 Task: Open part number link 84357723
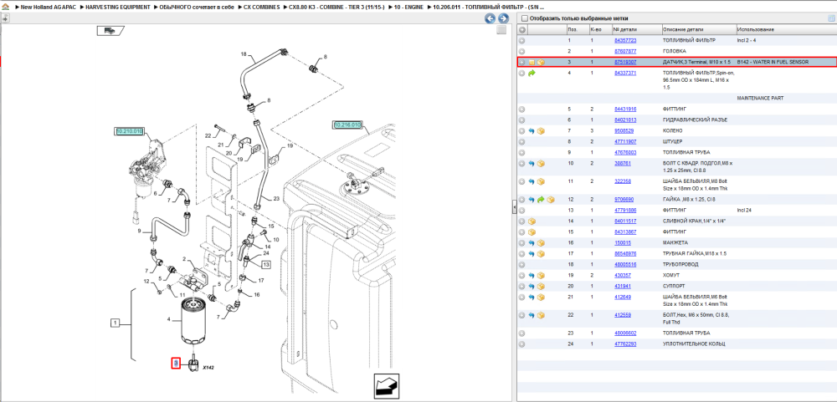pos(624,40)
